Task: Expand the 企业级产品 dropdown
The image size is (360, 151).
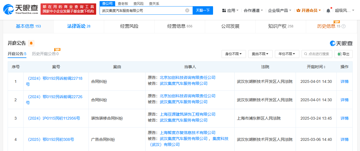Action: click(279, 10)
